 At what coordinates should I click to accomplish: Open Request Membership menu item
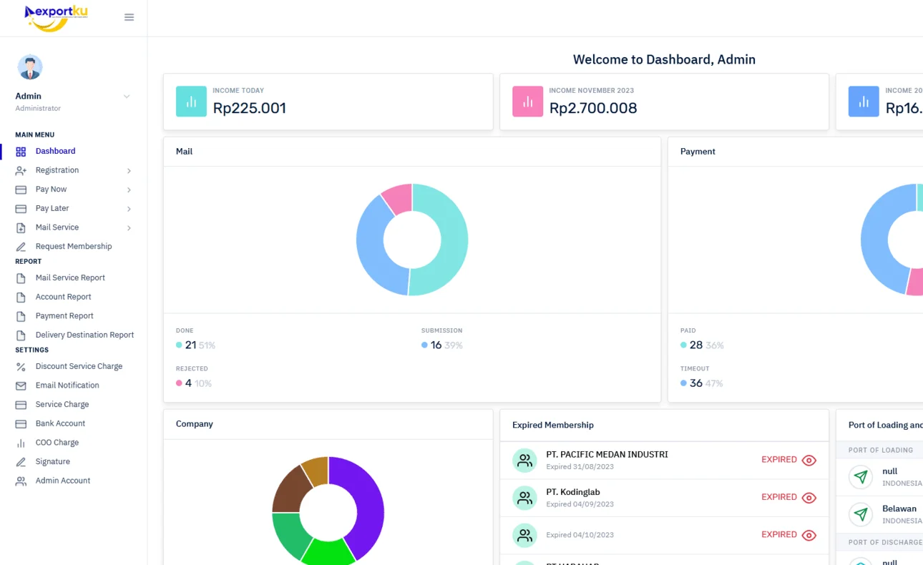click(74, 247)
